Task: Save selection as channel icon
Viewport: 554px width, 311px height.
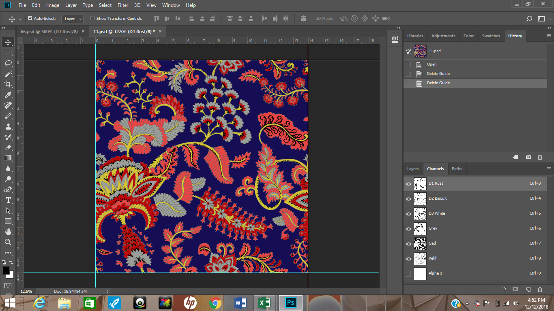Action: tap(515, 290)
